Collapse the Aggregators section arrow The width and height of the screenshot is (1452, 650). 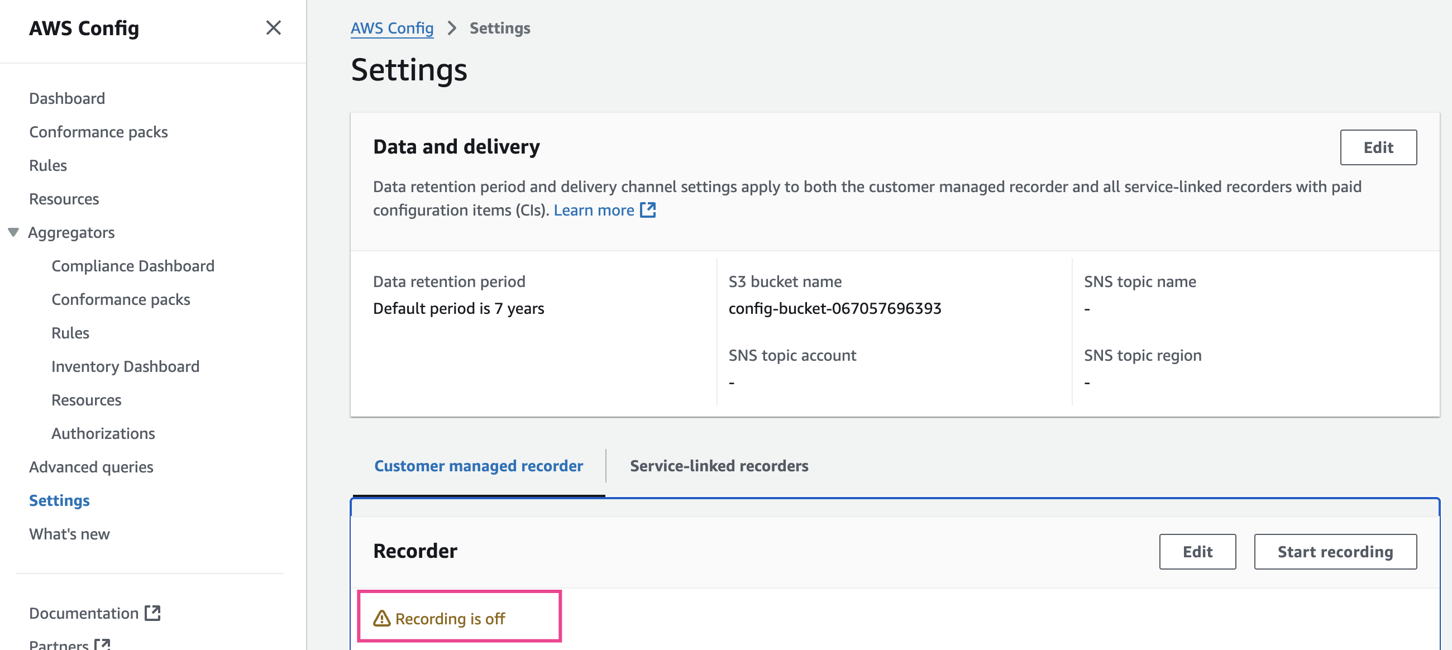13,232
